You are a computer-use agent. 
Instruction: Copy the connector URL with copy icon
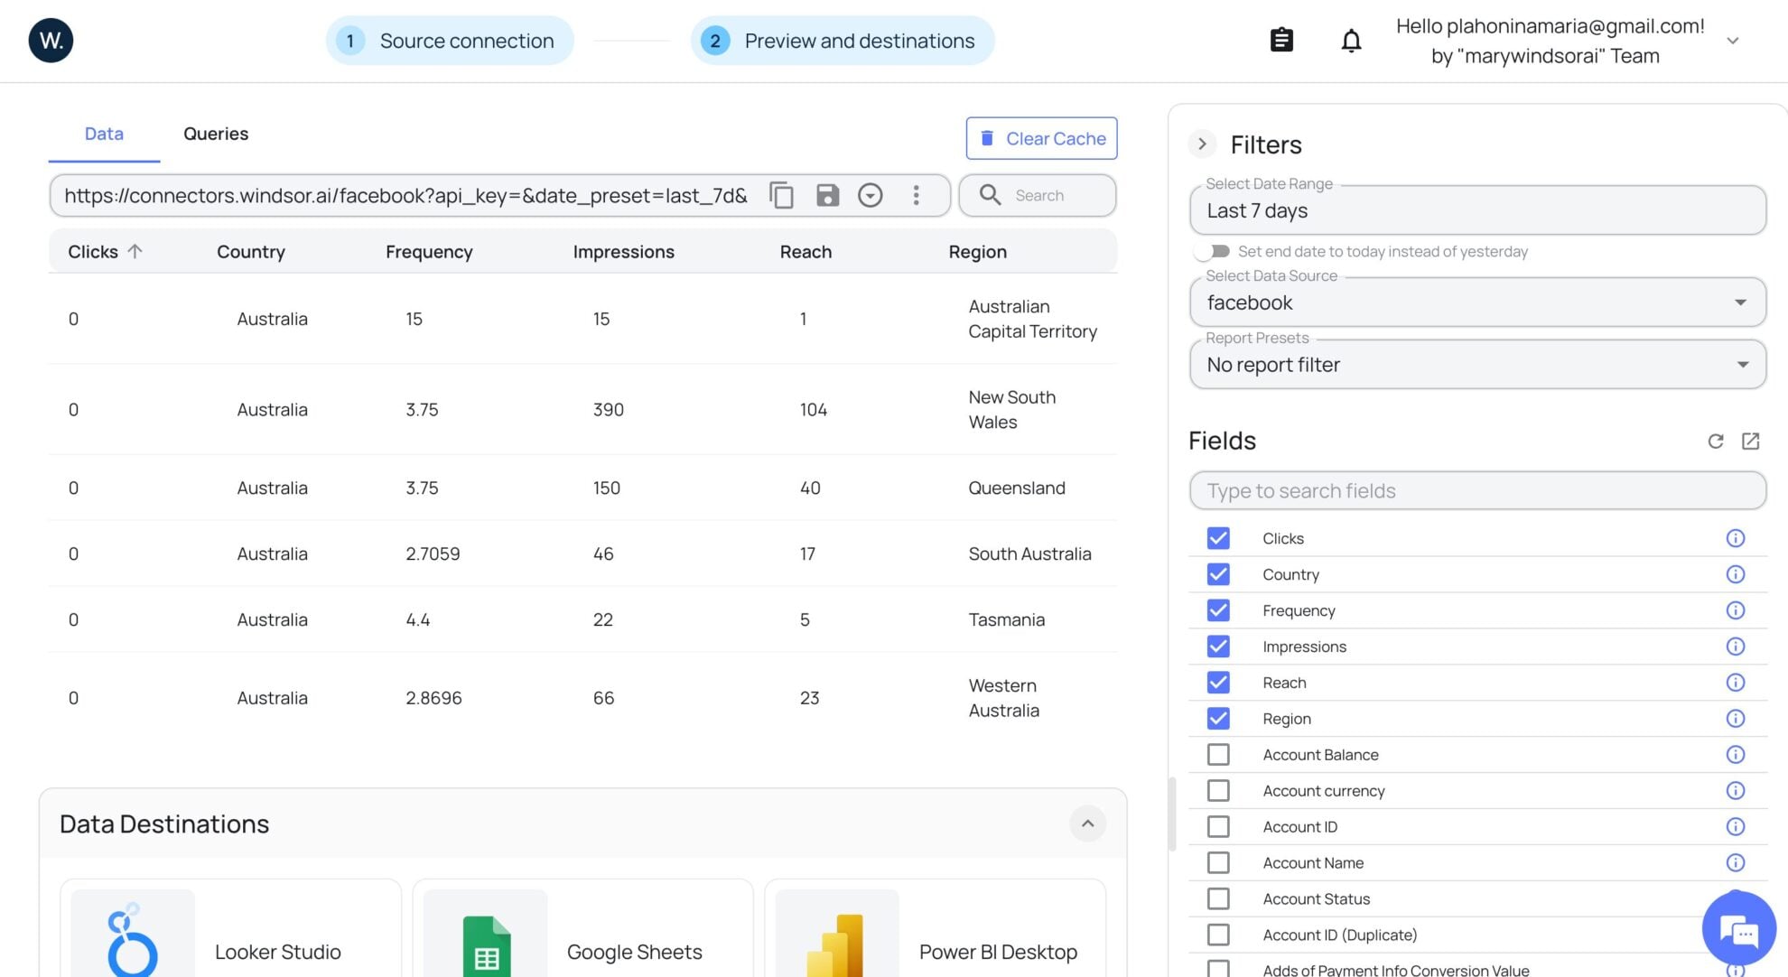coord(781,195)
